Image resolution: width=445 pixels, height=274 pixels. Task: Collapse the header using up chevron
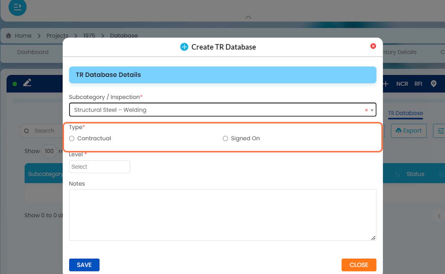pyautogui.click(x=248, y=17)
